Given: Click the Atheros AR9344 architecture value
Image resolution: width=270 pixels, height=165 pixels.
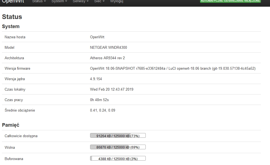Looking at the screenshot, I should (107, 58).
